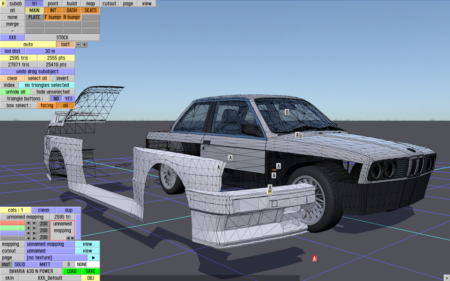Screen dimensions: 450x281
Task: Click the red colour row's left arrow
Action: (28, 223)
